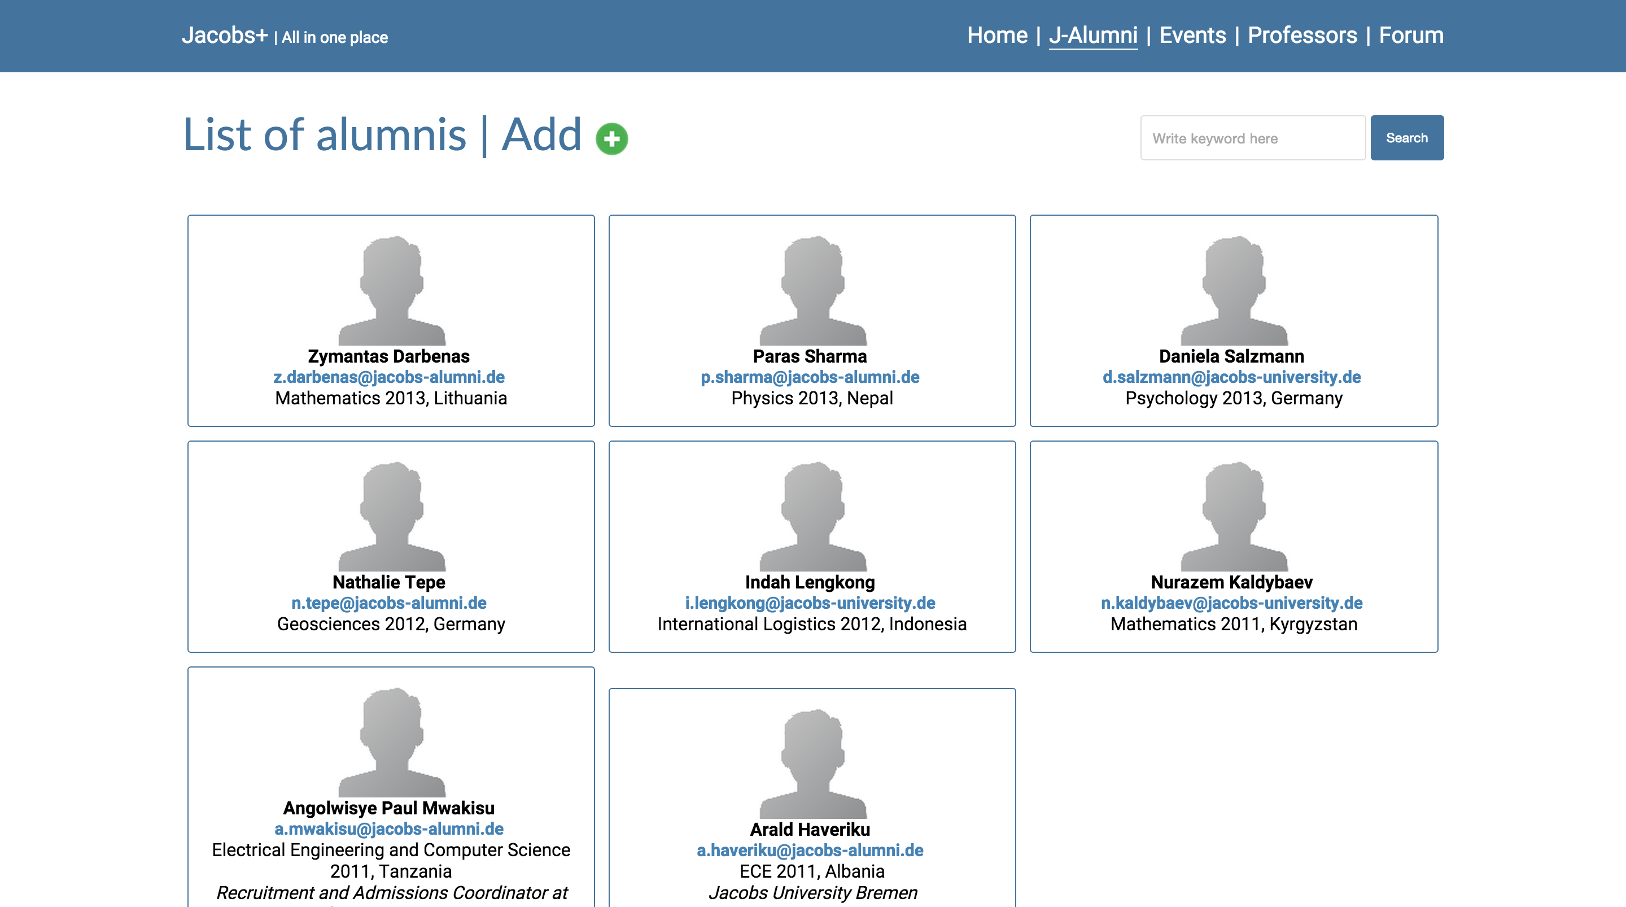Click the green plus Add alumni icon

(611, 138)
